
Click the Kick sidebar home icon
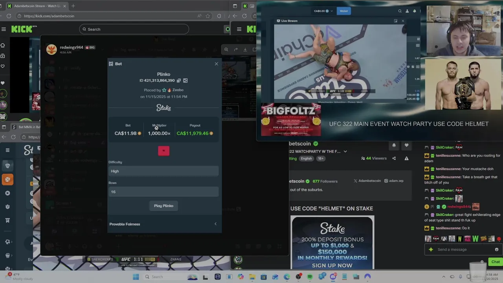[3, 45]
